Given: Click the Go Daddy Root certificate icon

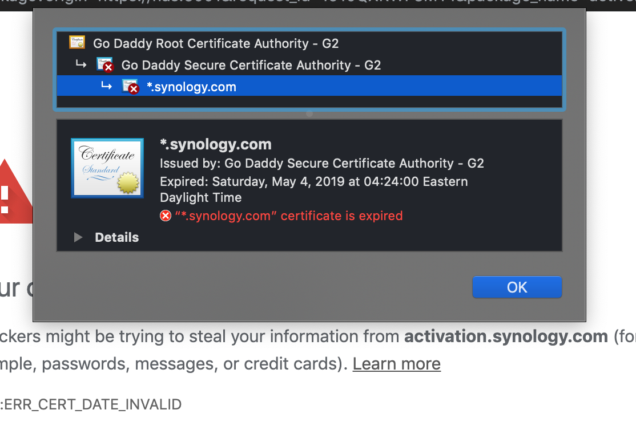Looking at the screenshot, I should [x=77, y=43].
